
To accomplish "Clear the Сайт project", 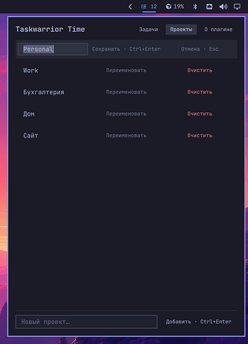I will point(200,136).
